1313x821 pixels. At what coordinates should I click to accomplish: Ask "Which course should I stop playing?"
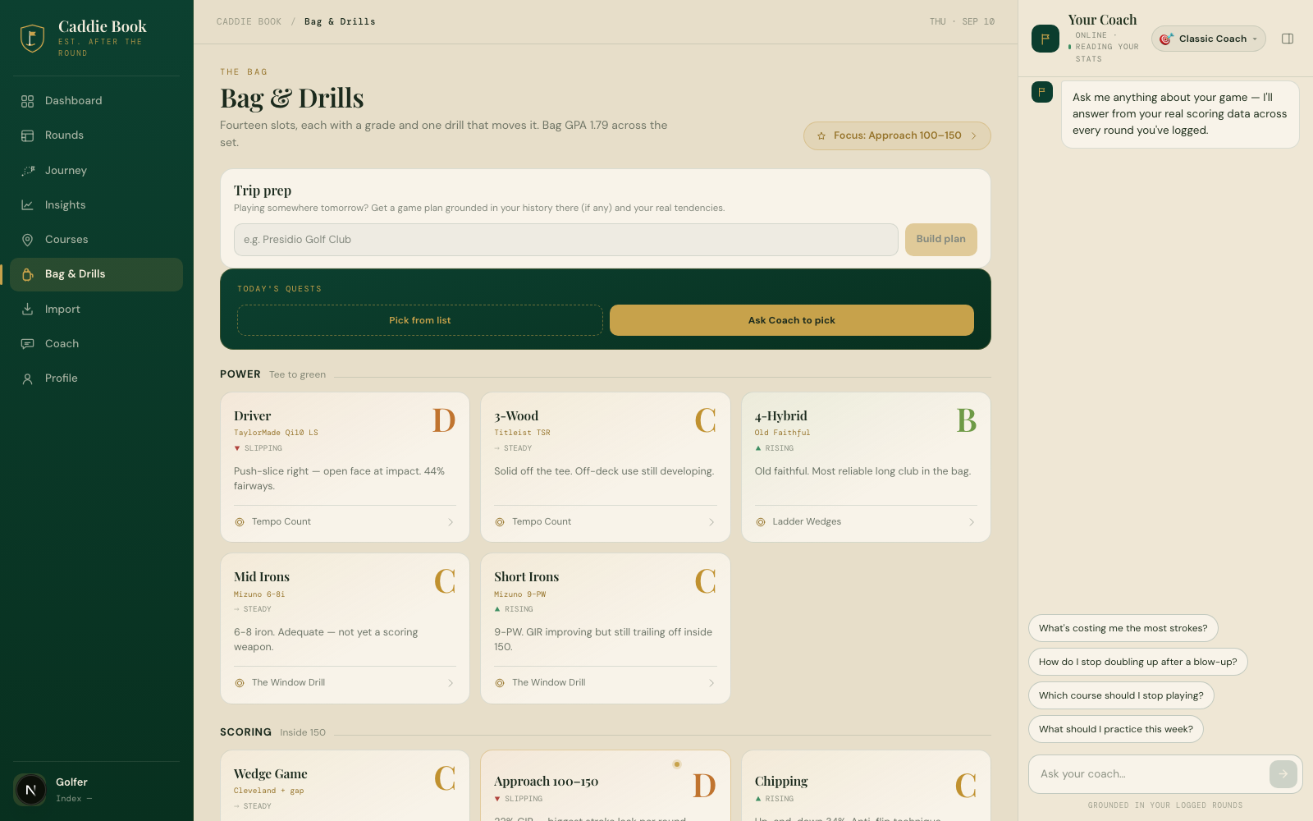pos(1121,695)
